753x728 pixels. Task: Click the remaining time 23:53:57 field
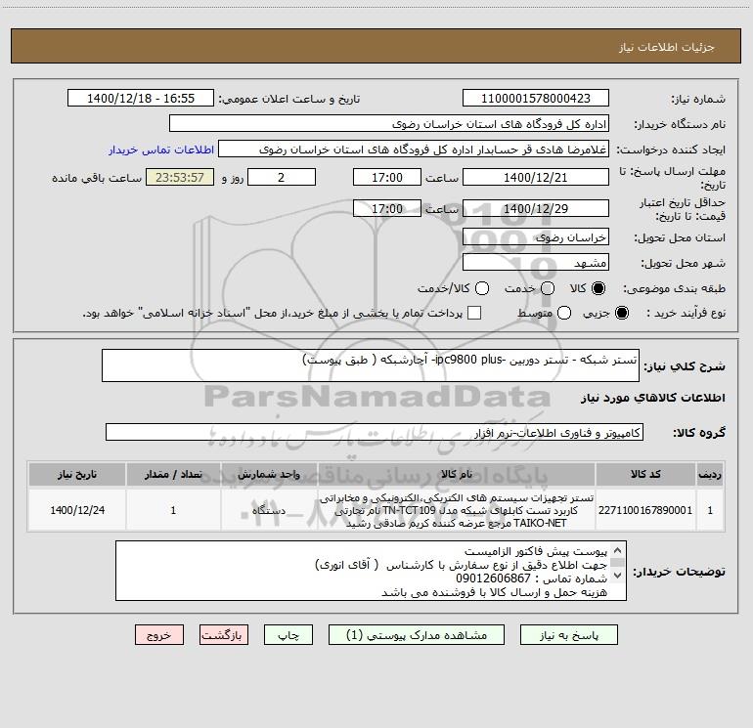tap(180, 177)
